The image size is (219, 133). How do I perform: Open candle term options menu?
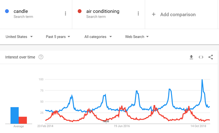(65, 13)
